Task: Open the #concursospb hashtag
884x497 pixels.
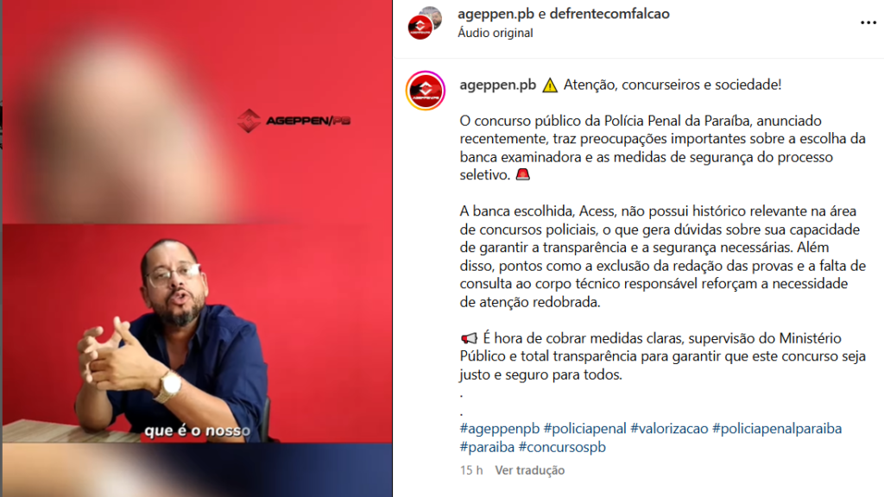Action: point(562,447)
